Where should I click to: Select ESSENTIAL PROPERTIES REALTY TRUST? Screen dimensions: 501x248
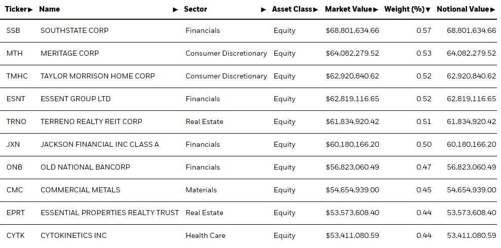pos(110,213)
